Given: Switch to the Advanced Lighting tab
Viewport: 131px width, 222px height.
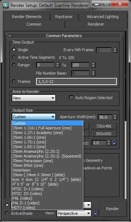Looking at the screenshot, I should pyautogui.click(x=102, y=17).
